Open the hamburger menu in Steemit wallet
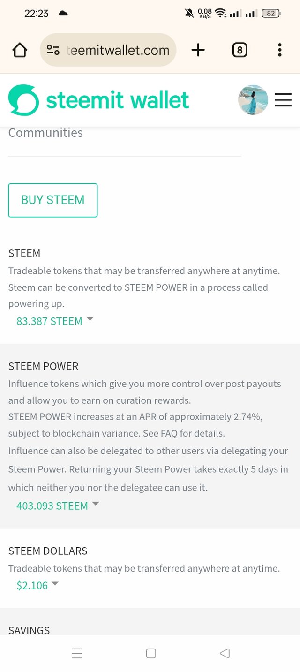Image resolution: width=300 pixels, height=672 pixels. [x=283, y=100]
